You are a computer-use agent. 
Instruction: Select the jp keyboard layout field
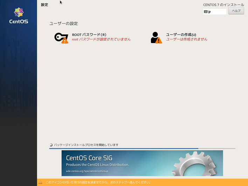[x=215, y=12]
